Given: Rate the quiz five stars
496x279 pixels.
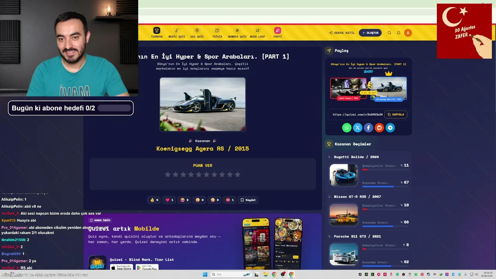Looking at the screenshot, I should click(x=199, y=175).
